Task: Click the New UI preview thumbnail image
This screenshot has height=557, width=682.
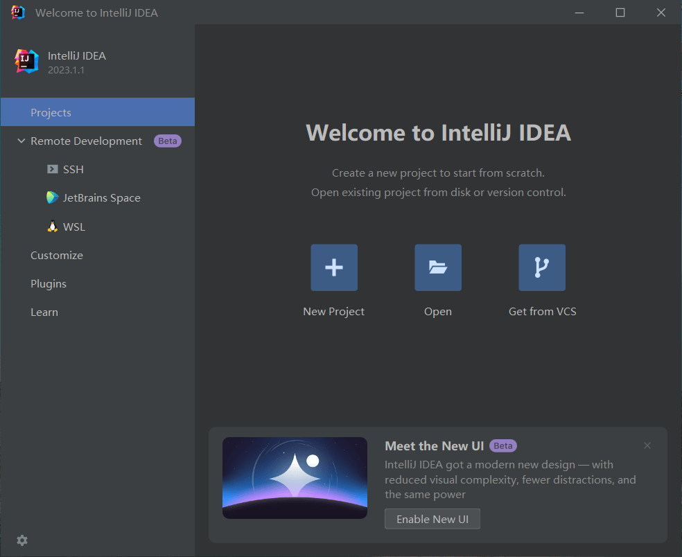Action: 295,478
